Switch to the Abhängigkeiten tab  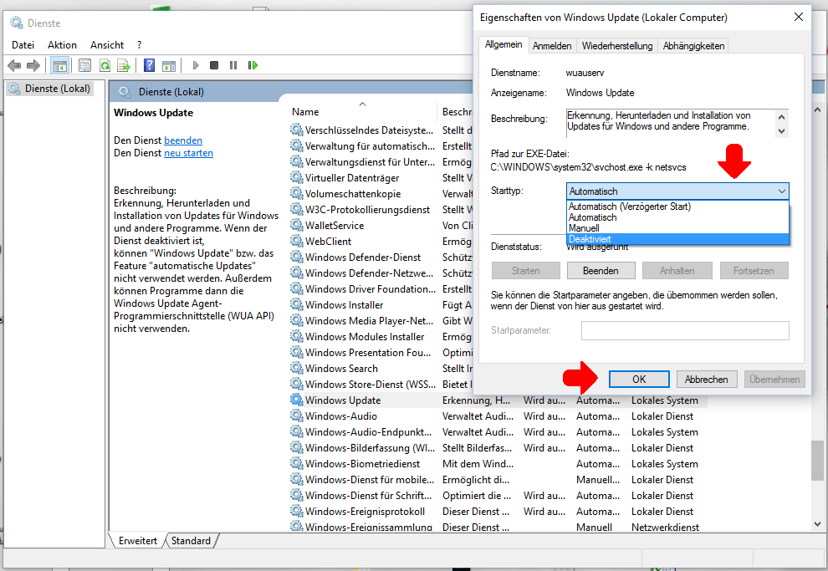[x=693, y=46]
